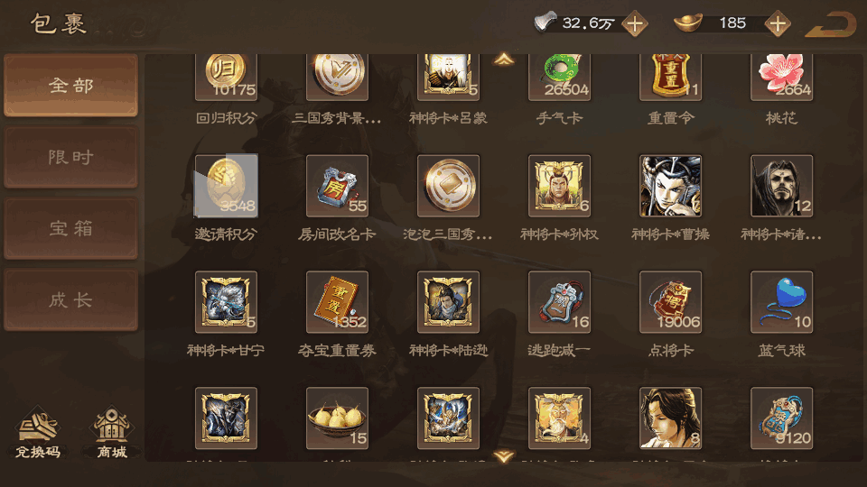Open the 成长 category tab
Image resolution: width=867 pixels, height=487 pixels.
[x=70, y=300]
